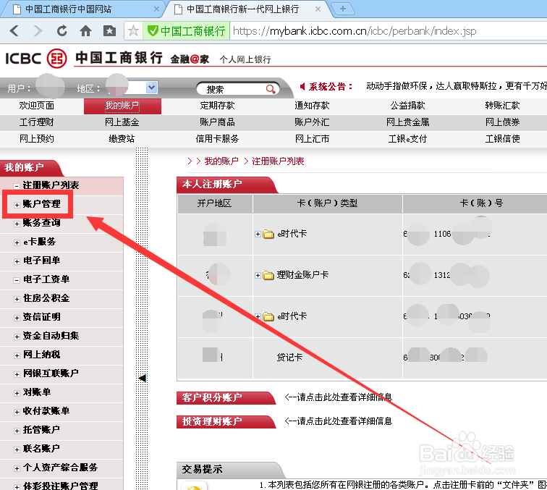Expand the second e时代卡 account row

[x=258, y=317]
